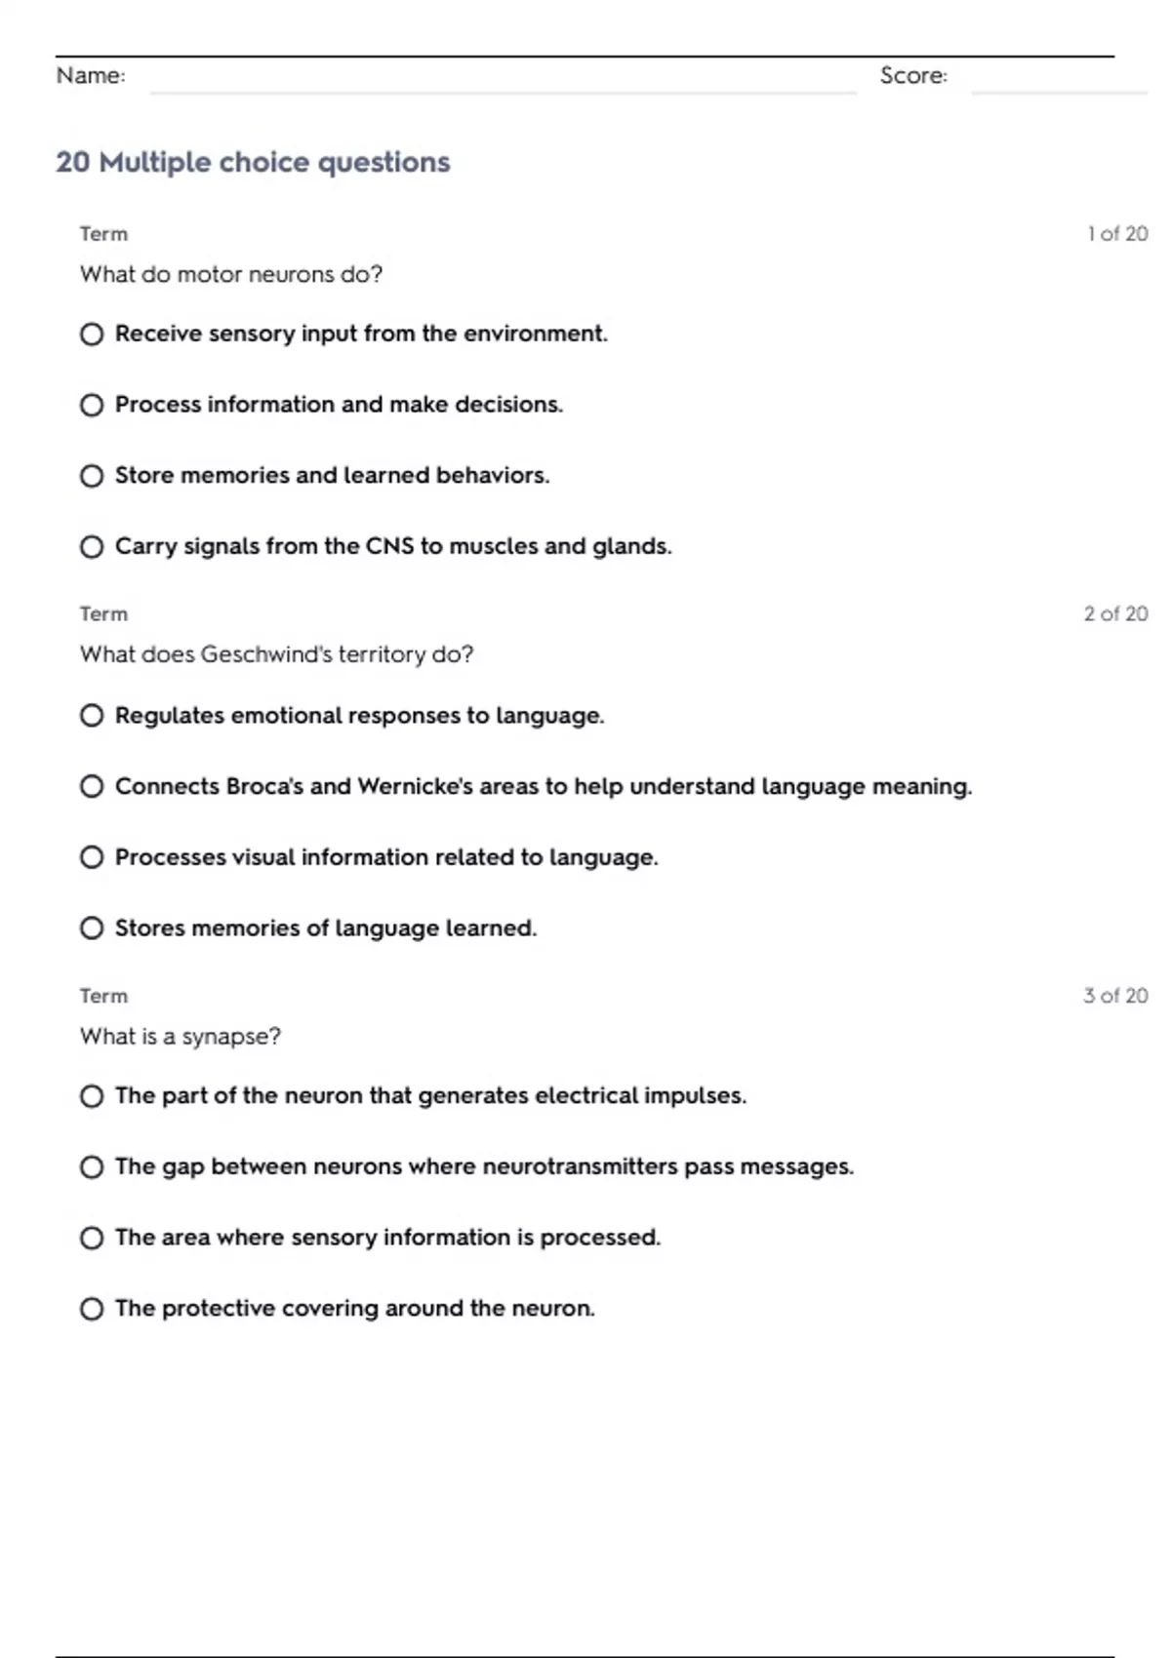Click the Score input line
Screen dimensions: 1171x1658
pyautogui.click(x=1059, y=78)
